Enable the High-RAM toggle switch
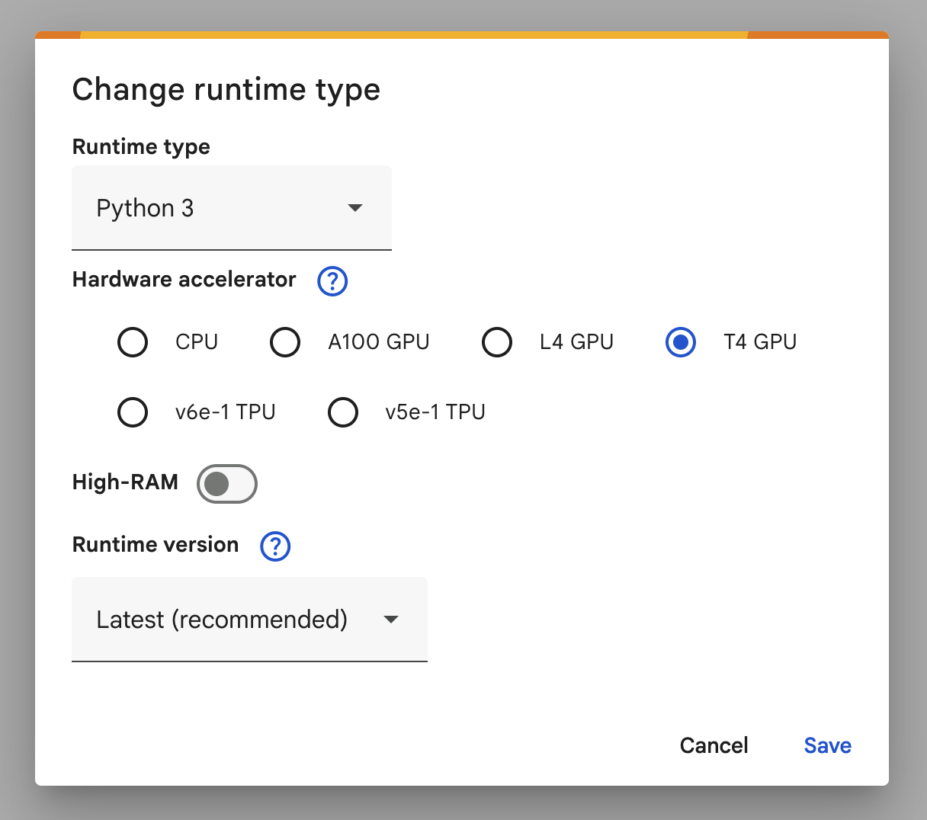Image resolution: width=927 pixels, height=820 pixels. pyautogui.click(x=227, y=484)
